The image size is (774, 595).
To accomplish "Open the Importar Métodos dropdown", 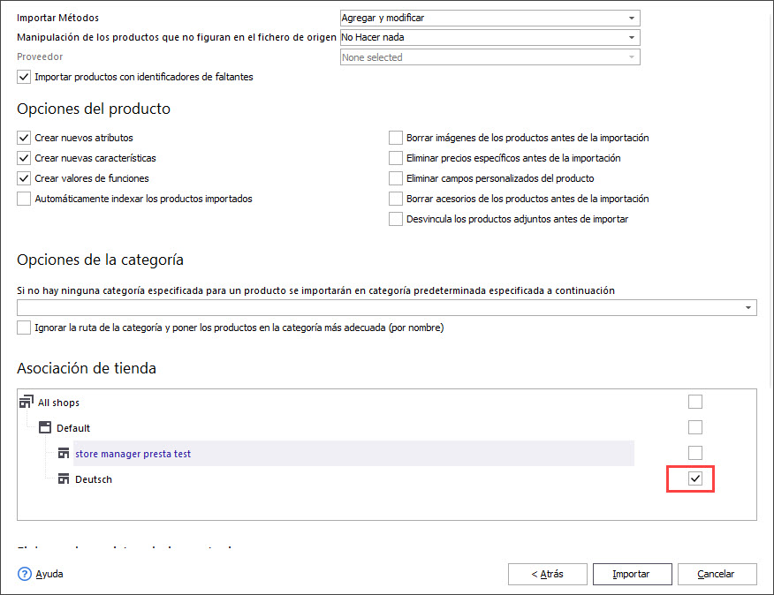I will (489, 18).
